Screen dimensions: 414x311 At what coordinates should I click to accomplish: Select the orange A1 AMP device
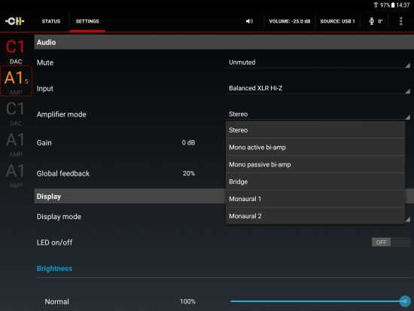click(x=16, y=81)
